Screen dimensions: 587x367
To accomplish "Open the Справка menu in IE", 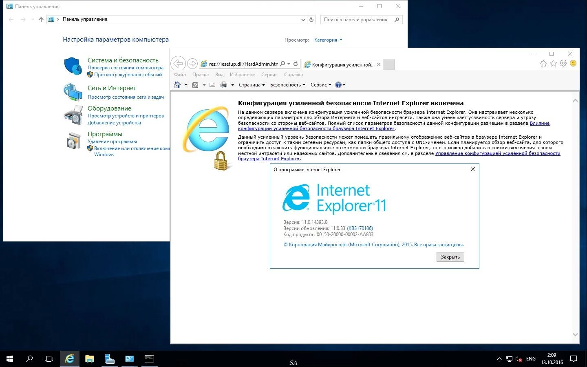I will click(293, 75).
